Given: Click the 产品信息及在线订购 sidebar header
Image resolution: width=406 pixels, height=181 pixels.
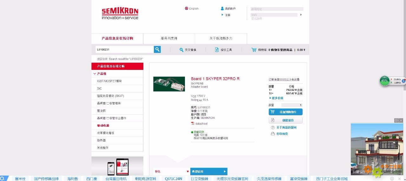Looking at the screenshot, I should coord(117,66).
